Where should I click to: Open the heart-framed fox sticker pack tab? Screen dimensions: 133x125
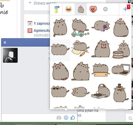tap(93, 9)
